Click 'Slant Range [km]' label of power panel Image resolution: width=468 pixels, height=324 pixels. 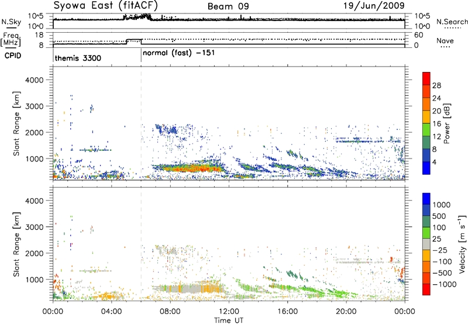point(16,123)
